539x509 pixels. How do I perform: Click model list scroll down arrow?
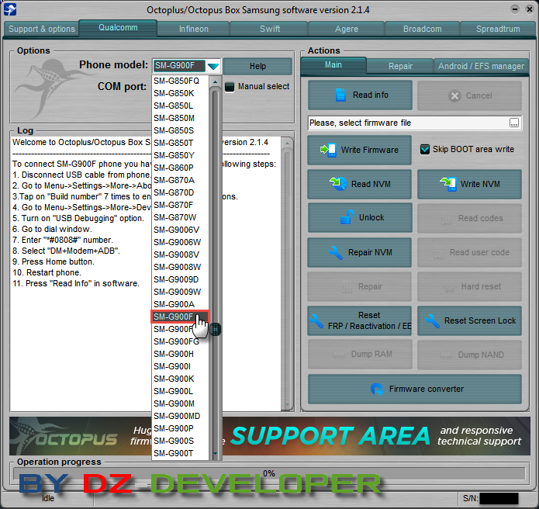(215, 454)
